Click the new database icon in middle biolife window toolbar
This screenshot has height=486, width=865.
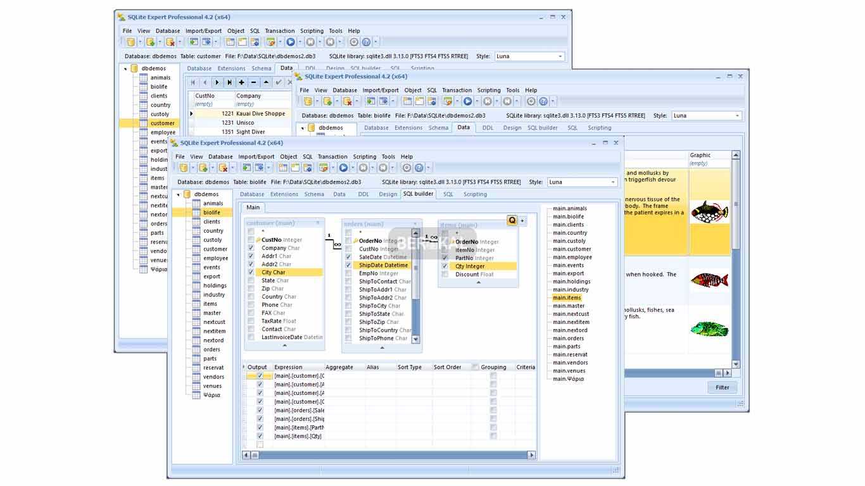click(308, 101)
